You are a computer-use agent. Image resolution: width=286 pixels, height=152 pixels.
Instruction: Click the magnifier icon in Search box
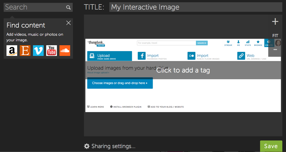tap(68, 8)
